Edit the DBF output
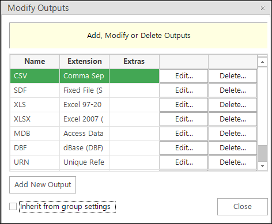The width and height of the screenshot is (272, 224). tap(184, 148)
